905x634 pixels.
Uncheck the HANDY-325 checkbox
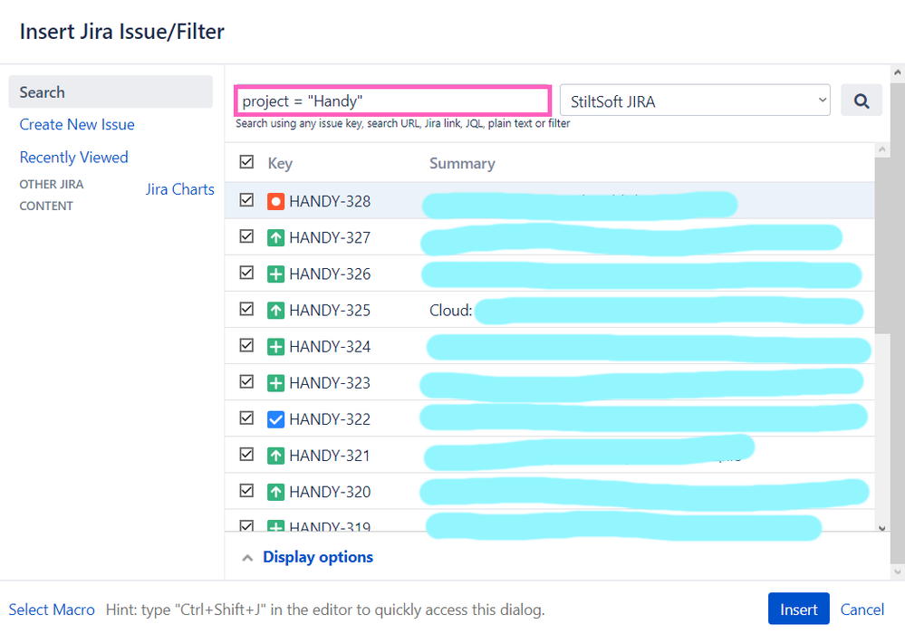pos(246,309)
